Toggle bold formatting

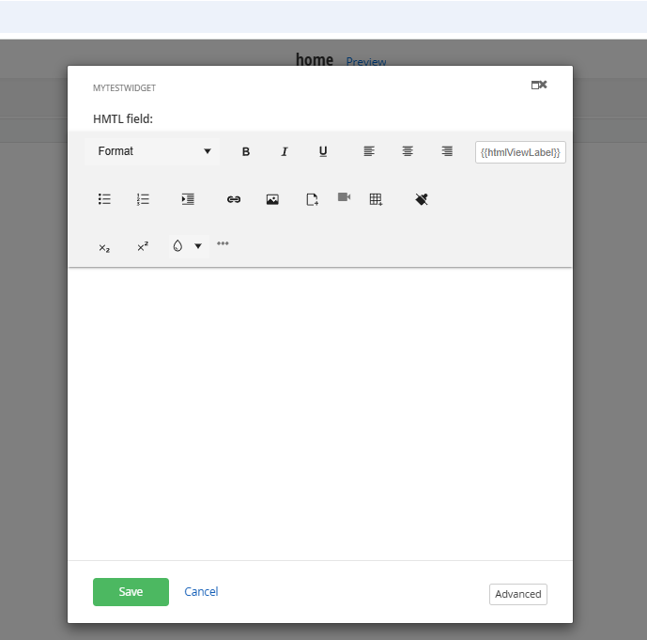(245, 151)
